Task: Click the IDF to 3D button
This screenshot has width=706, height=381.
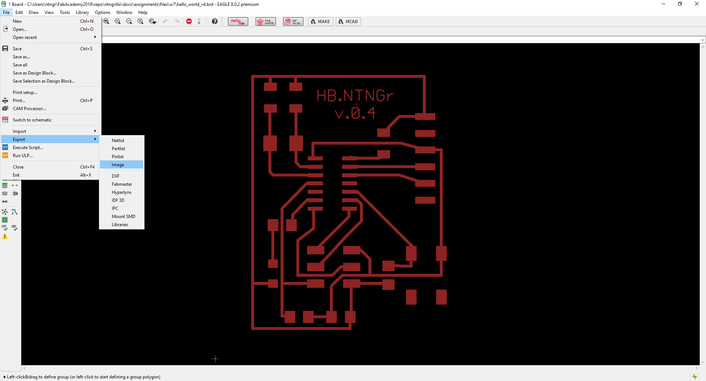Action: pos(293,21)
